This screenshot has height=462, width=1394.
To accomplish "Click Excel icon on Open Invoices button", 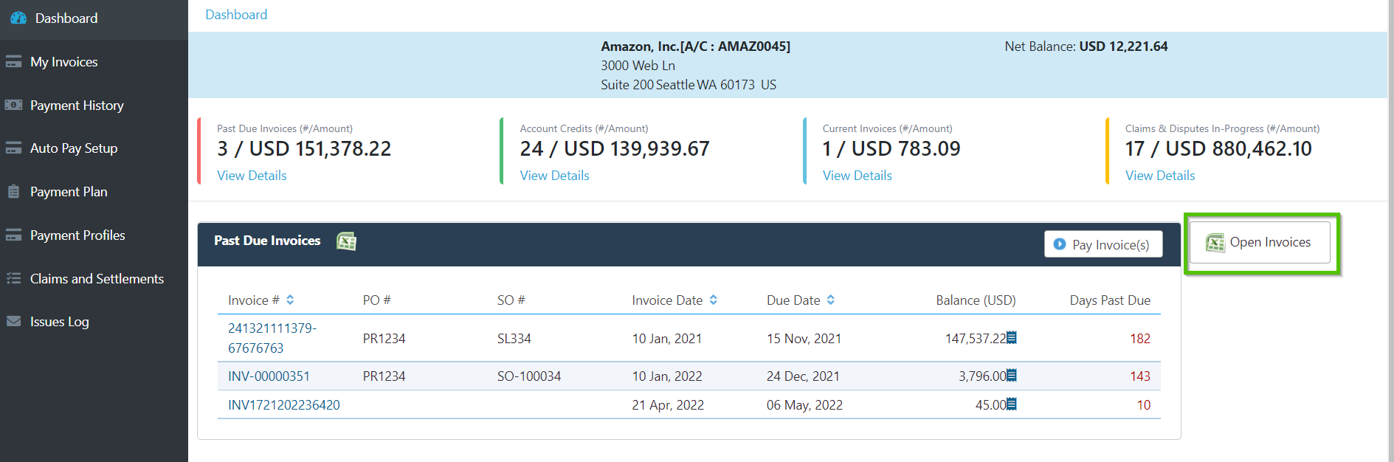I will click(x=1215, y=243).
